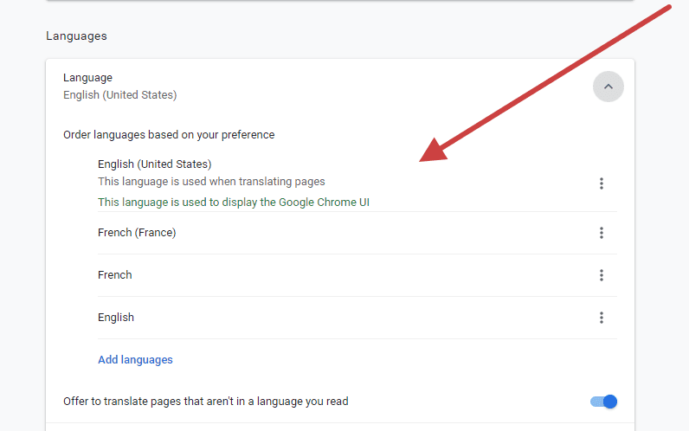Open more actions menu for plain French row
This screenshot has height=431, width=689.
point(601,275)
